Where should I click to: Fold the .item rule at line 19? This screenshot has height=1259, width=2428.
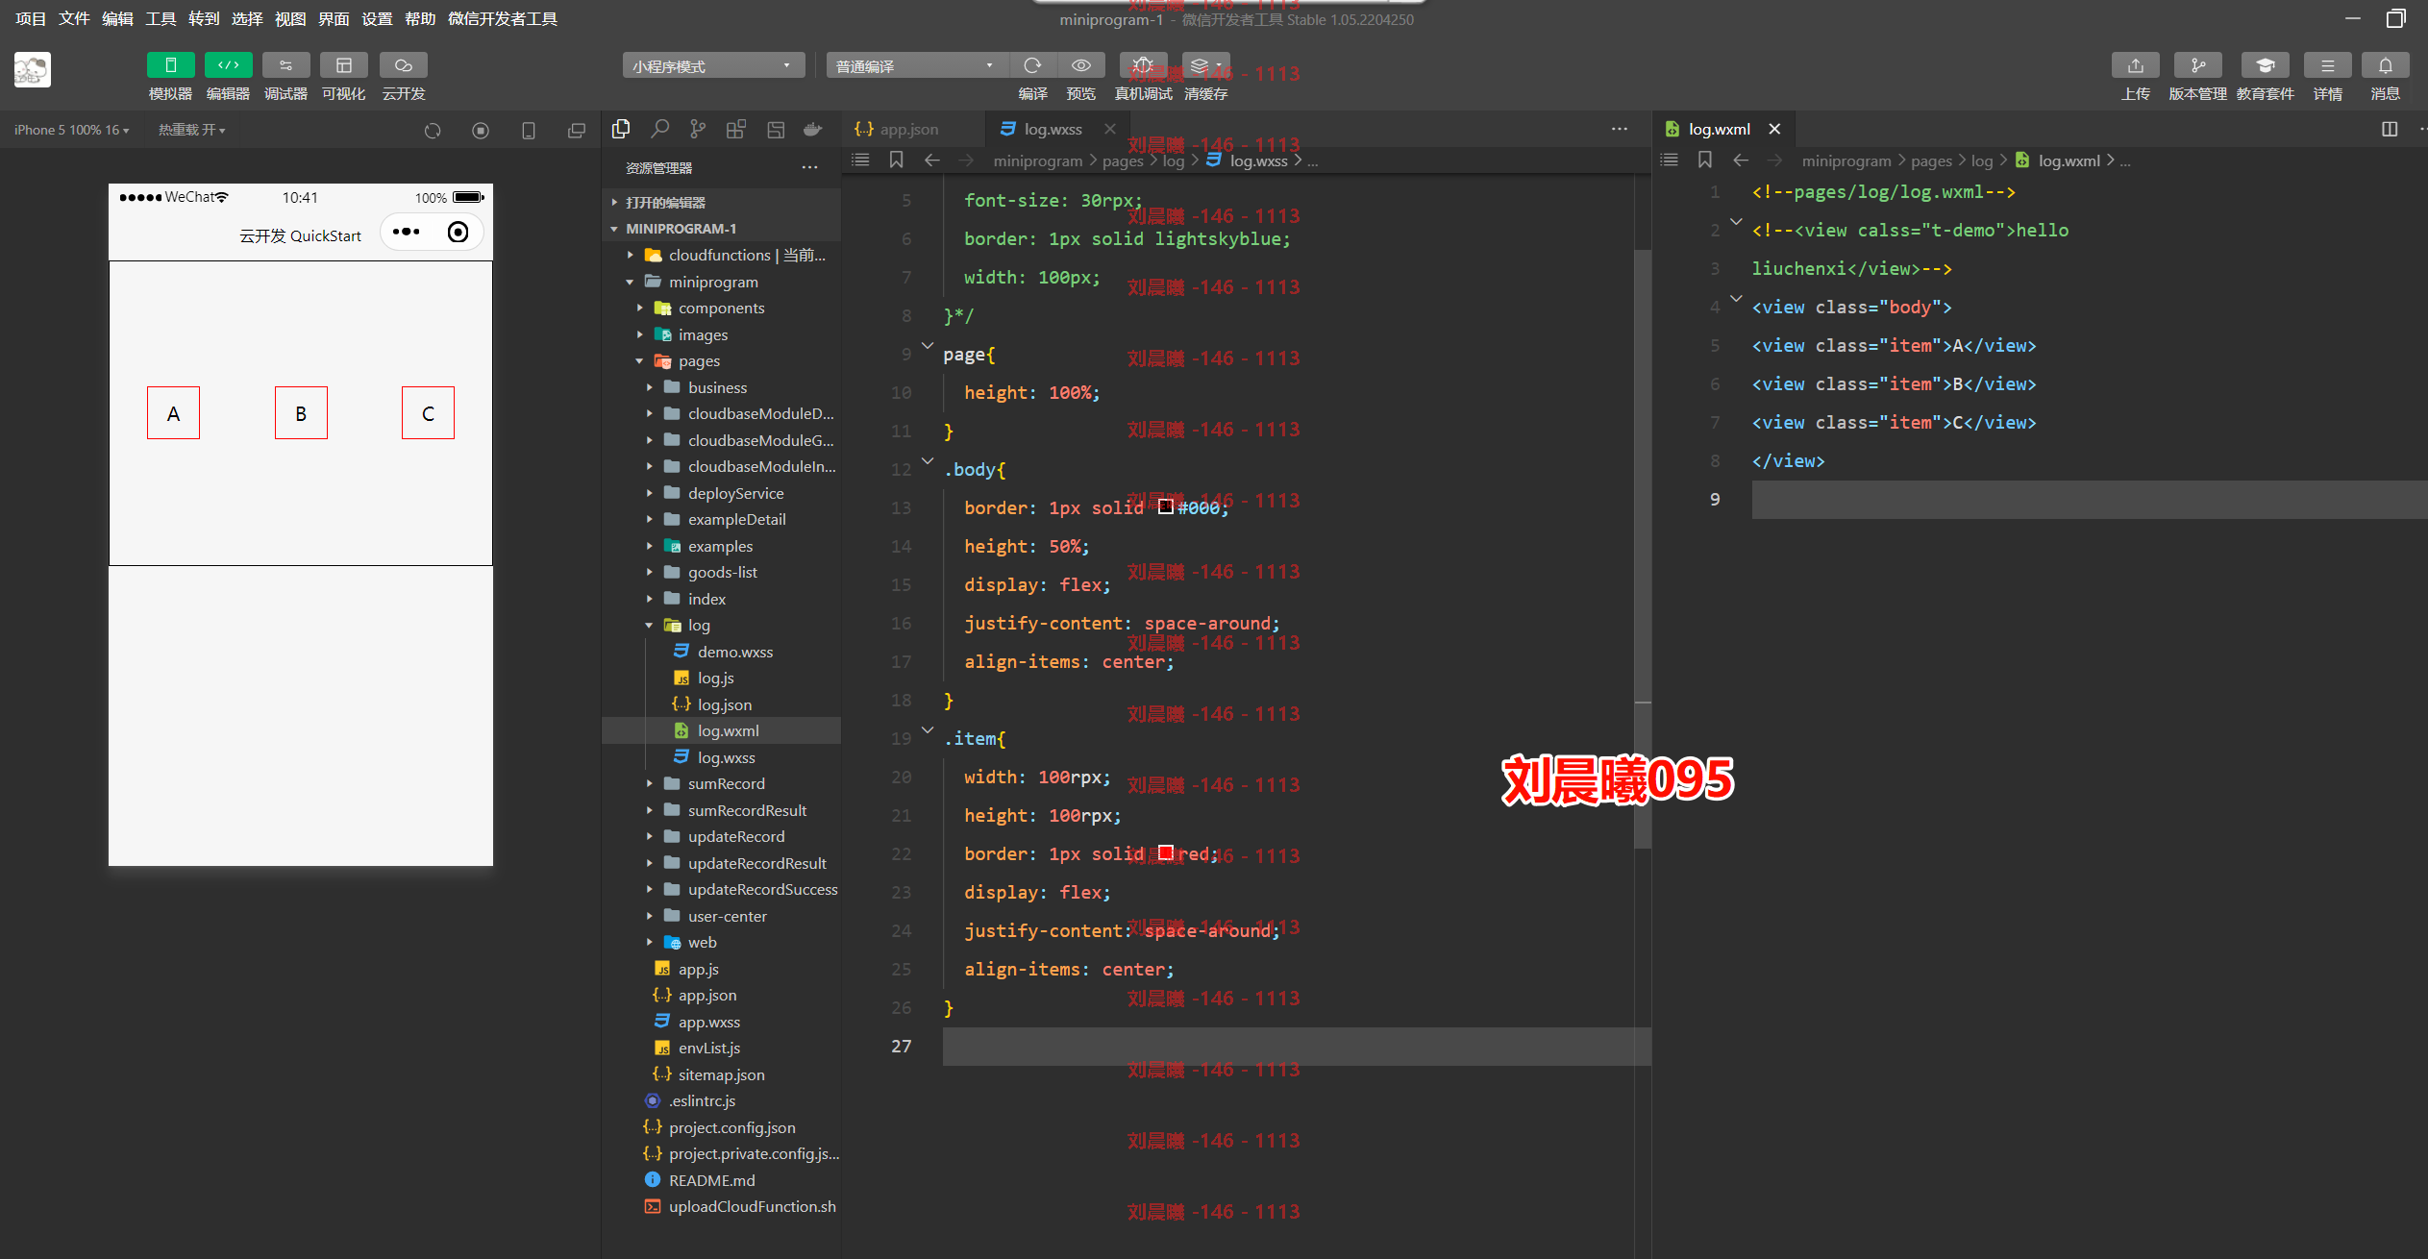point(928,729)
